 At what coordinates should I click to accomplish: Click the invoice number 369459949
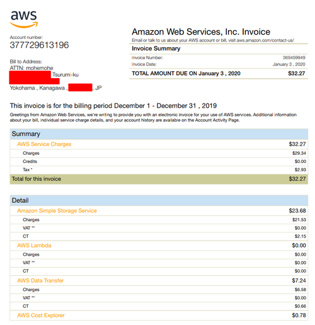[x=294, y=57]
